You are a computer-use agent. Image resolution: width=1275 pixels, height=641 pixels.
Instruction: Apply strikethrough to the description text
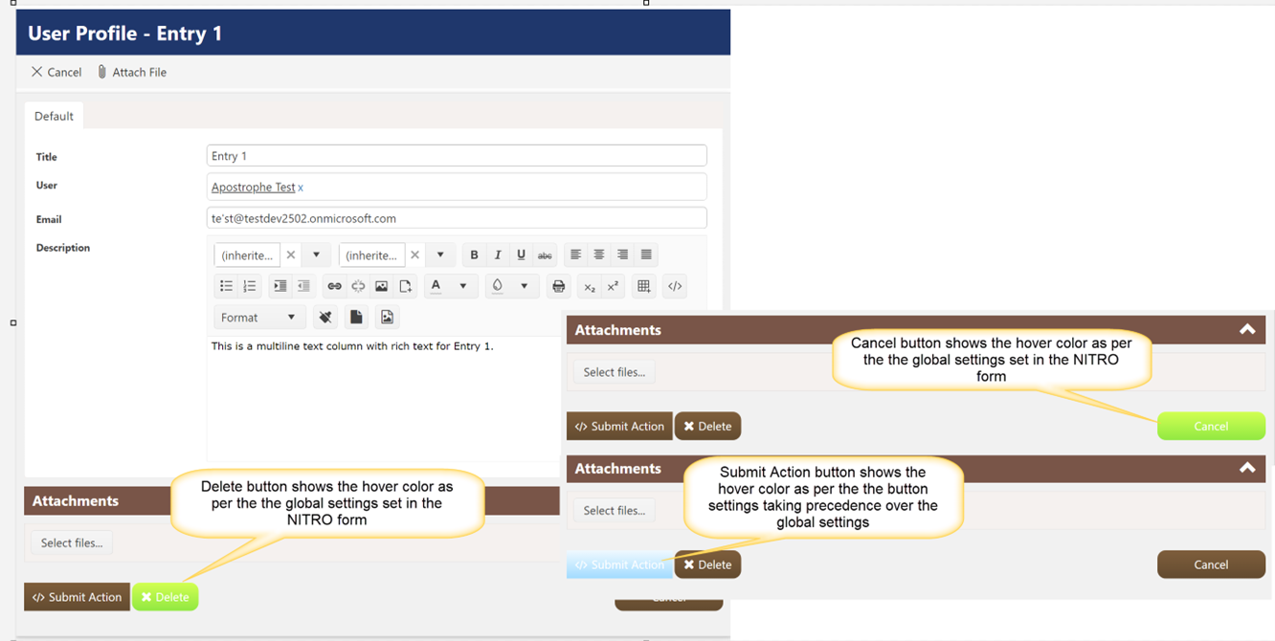(x=545, y=254)
